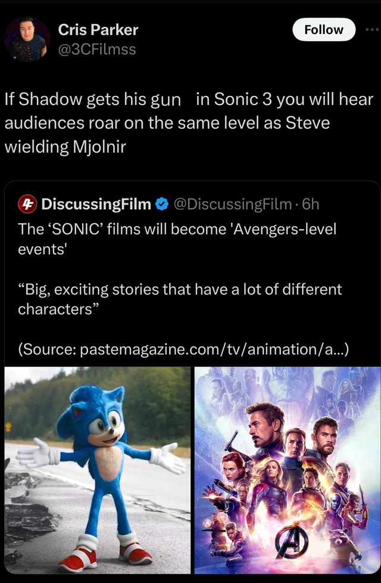Open Cris Parker's profile avatar
The height and width of the screenshot is (583, 381).
pos(27,39)
